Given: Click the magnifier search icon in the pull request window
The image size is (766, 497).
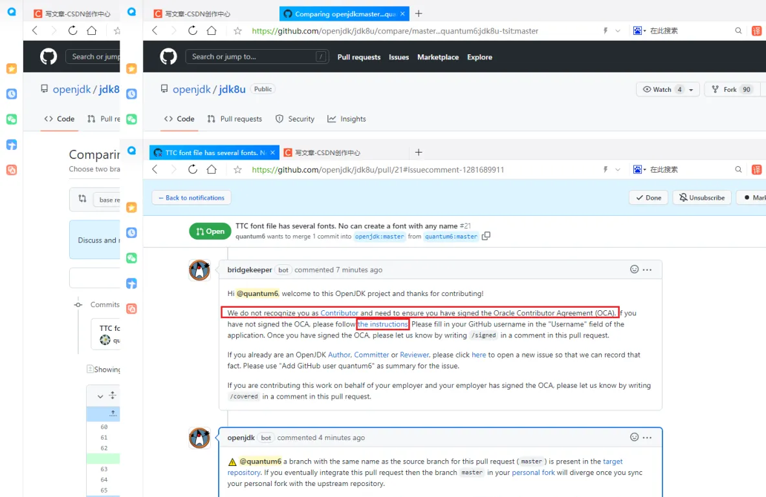Looking at the screenshot, I should (738, 169).
